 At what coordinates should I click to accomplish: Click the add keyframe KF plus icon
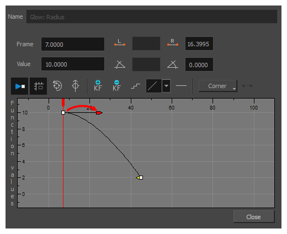98,86
